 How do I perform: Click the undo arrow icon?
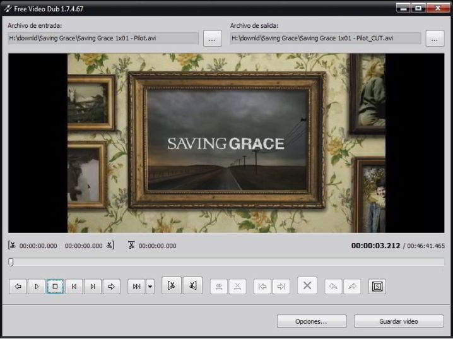[x=333, y=287]
